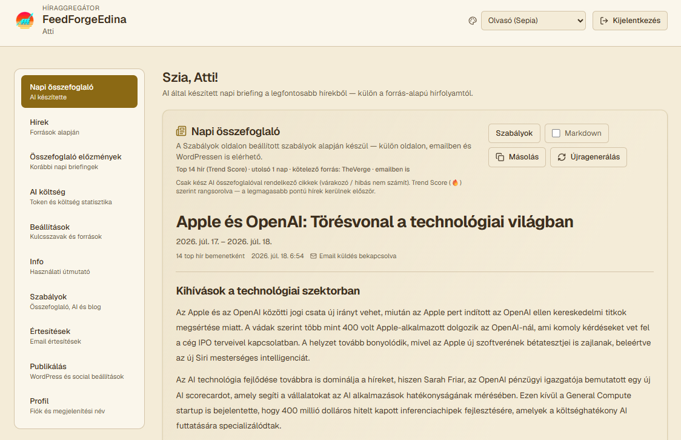681x440 pixels.
Task: Open the Profil page
Action: (79, 405)
